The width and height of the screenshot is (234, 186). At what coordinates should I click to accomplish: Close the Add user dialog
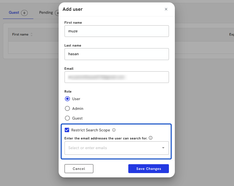click(166, 9)
